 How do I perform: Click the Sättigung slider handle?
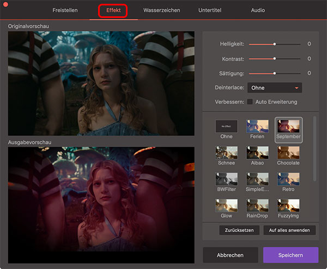pos(275,73)
